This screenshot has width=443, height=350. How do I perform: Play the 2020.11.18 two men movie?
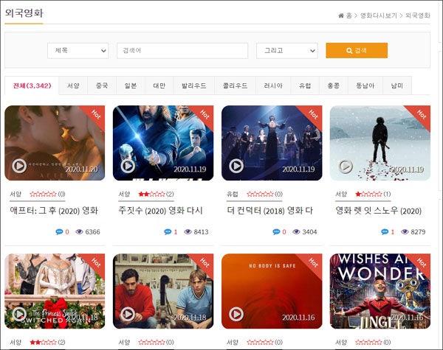[128, 314]
